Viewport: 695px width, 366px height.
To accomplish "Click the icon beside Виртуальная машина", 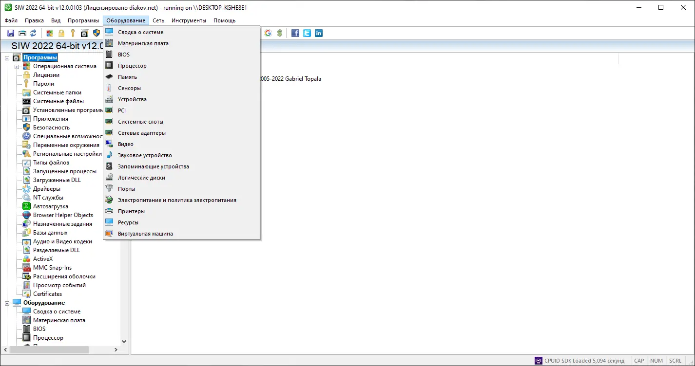I will 109,234.
